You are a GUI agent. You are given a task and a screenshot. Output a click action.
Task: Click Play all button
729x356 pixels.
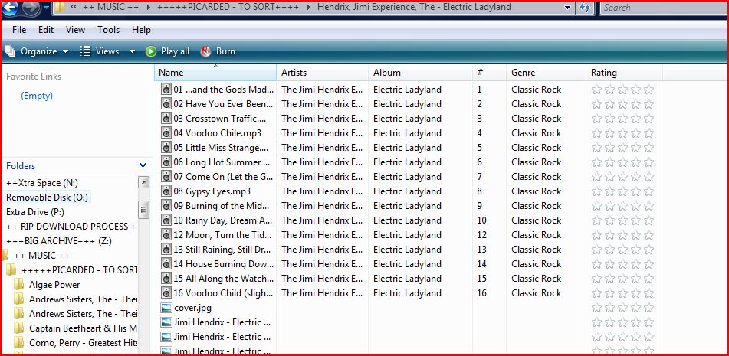tap(167, 51)
